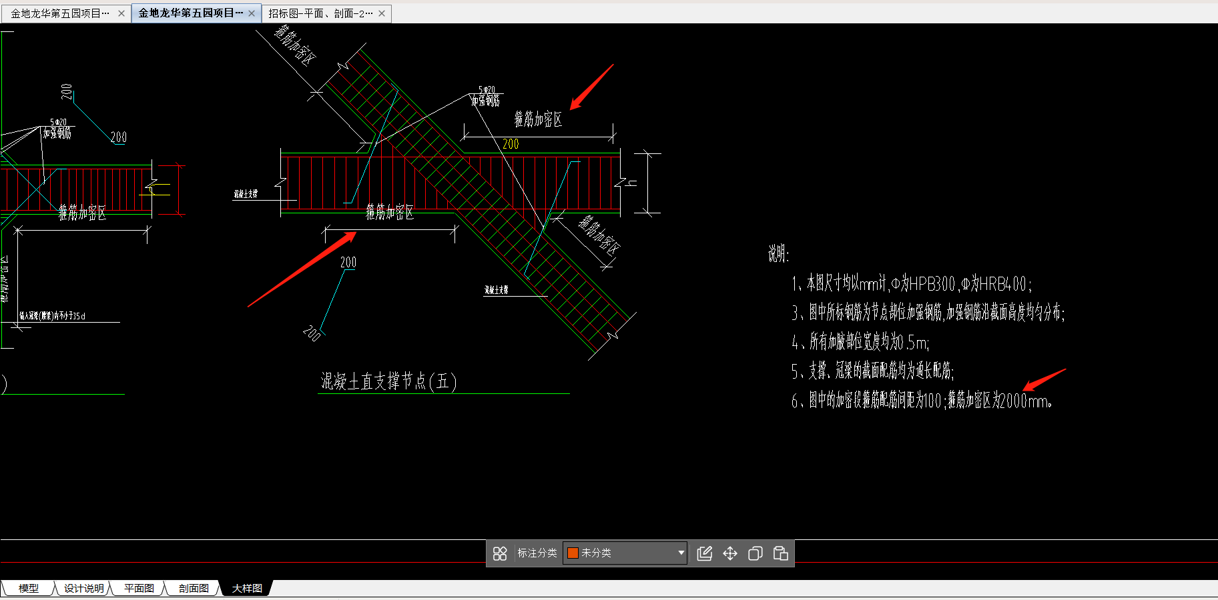Close the active 金地龙华第五园项目 tab
1218x600 pixels.
point(252,13)
